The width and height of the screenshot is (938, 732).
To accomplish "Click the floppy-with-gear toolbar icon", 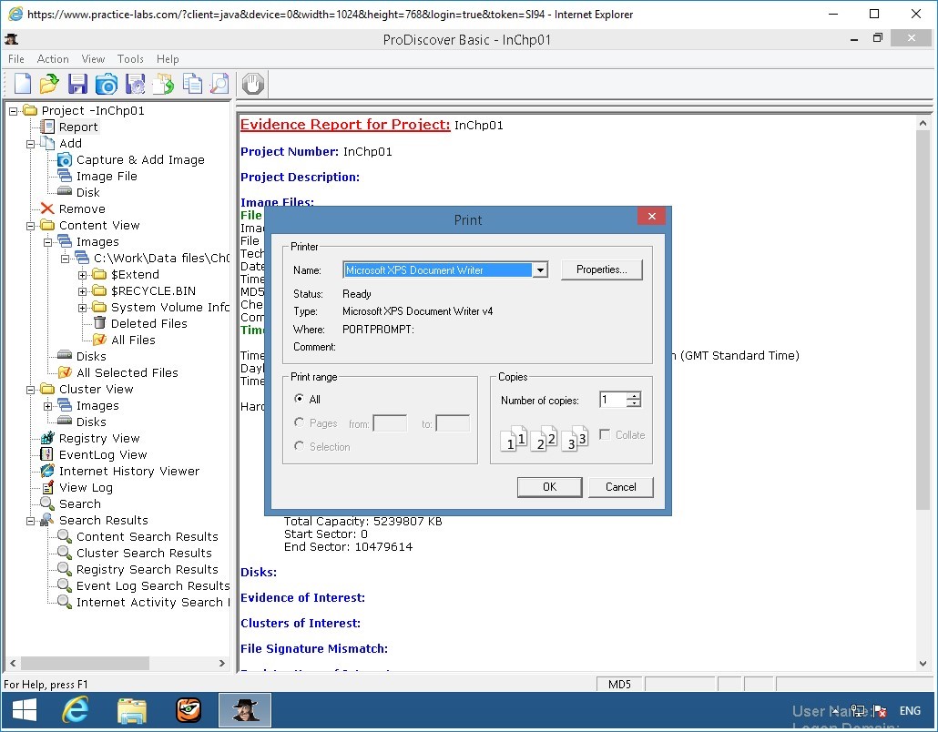I will click(135, 84).
